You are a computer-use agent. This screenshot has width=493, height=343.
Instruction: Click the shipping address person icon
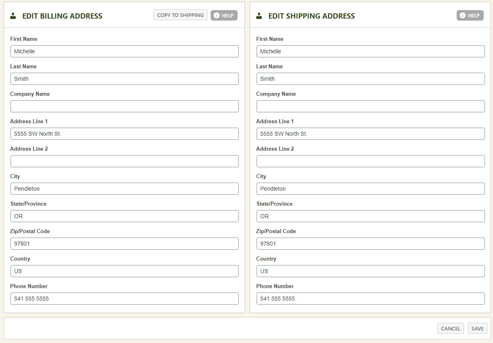[259, 16]
